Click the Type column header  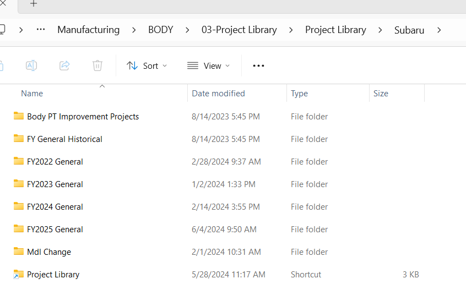click(x=299, y=94)
